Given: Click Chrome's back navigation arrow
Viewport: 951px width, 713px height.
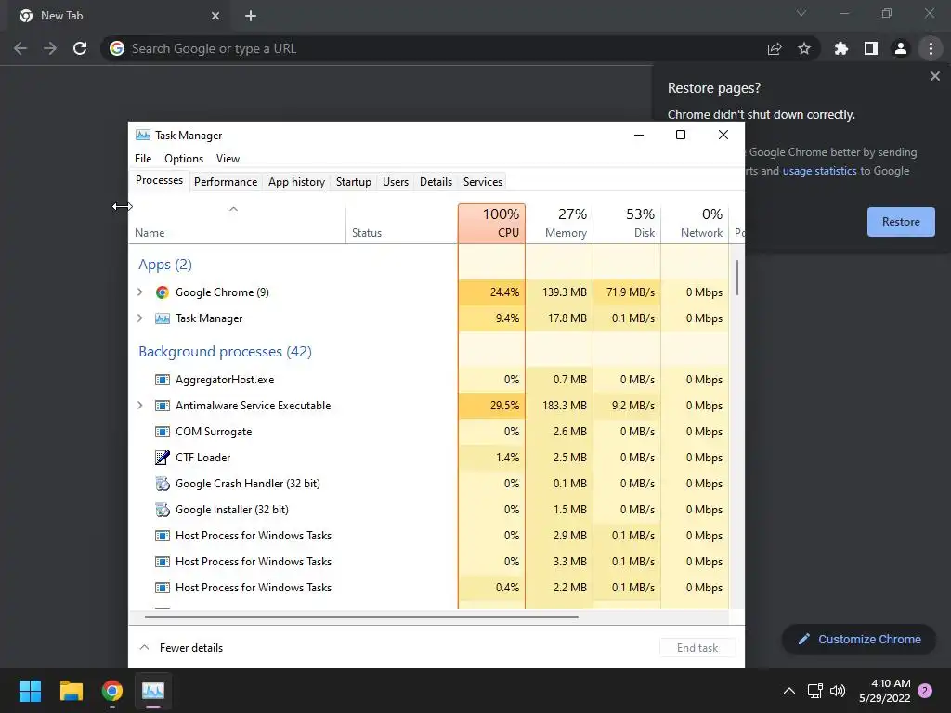Looking at the screenshot, I should click(20, 48).
